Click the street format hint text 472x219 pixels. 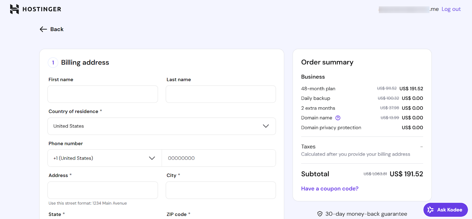[x=88, y=203]
